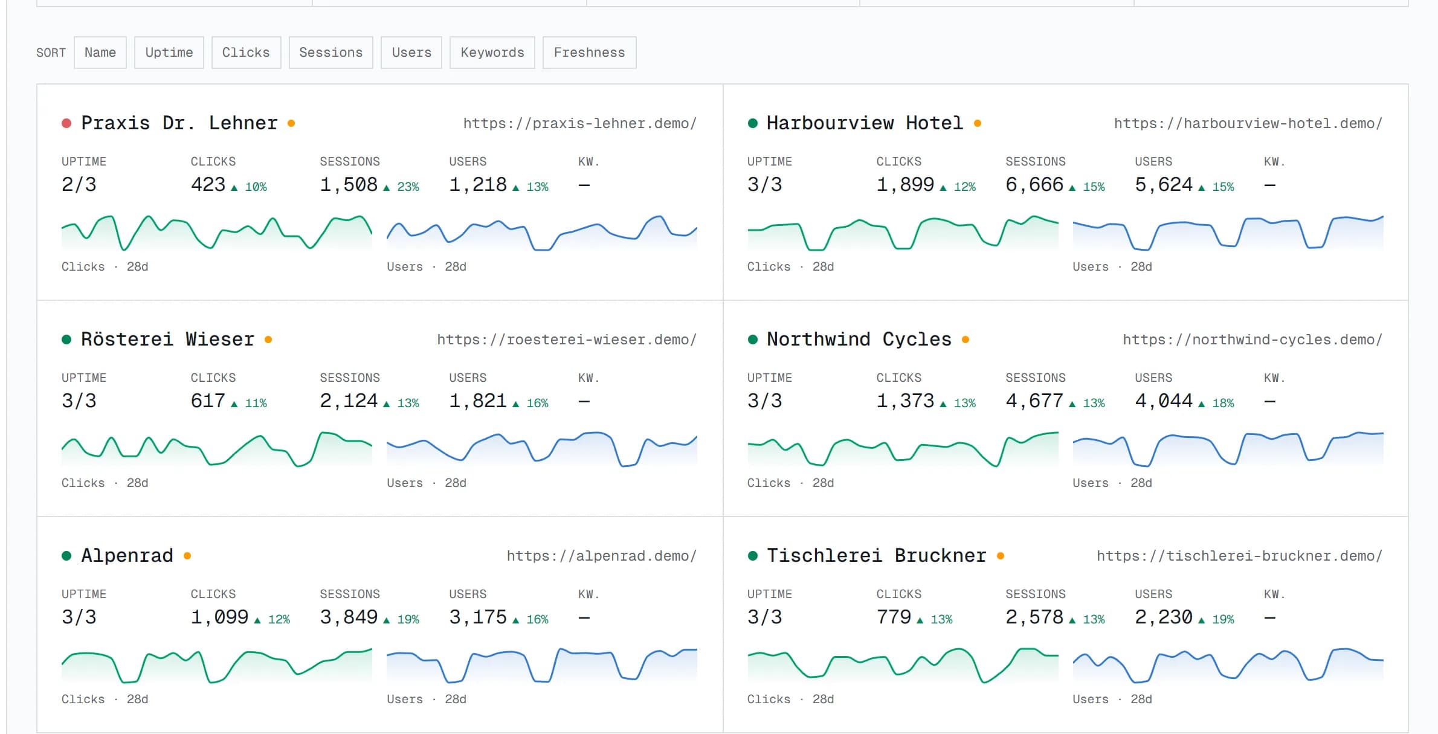This screenshot has height=734, width=1438.
Task: Open Rösterei Wieser site card title
Action: (168, 340)
